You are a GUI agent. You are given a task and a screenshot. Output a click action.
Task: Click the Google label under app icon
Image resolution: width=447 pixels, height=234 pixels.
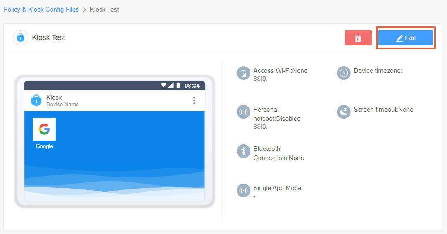pyautogui.click(x=44, y=146)
